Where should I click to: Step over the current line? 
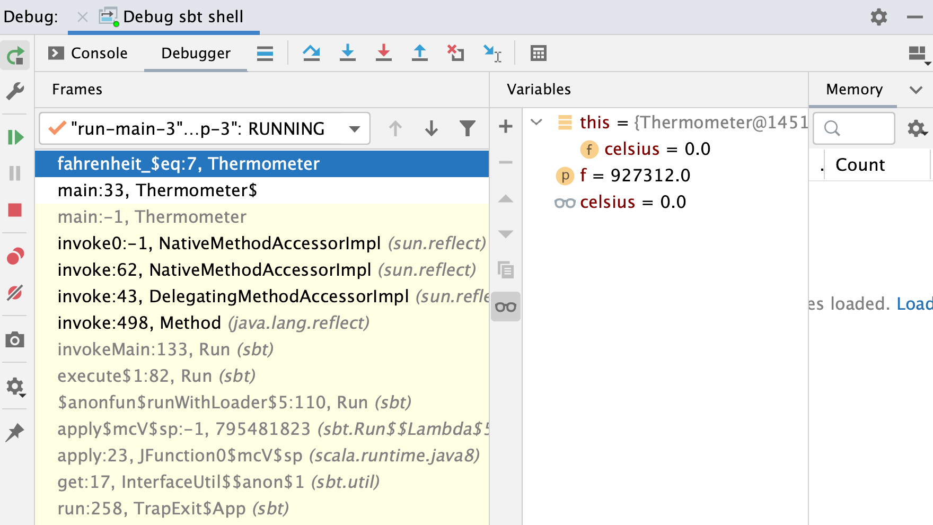click(x=312, y=53)
